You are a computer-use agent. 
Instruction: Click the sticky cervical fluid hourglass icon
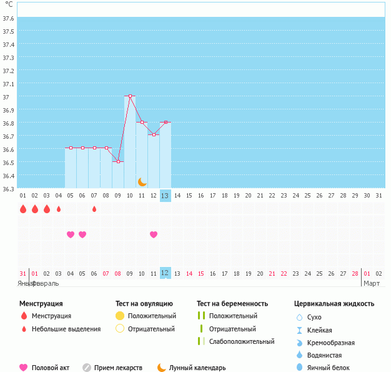coord(299,330)
